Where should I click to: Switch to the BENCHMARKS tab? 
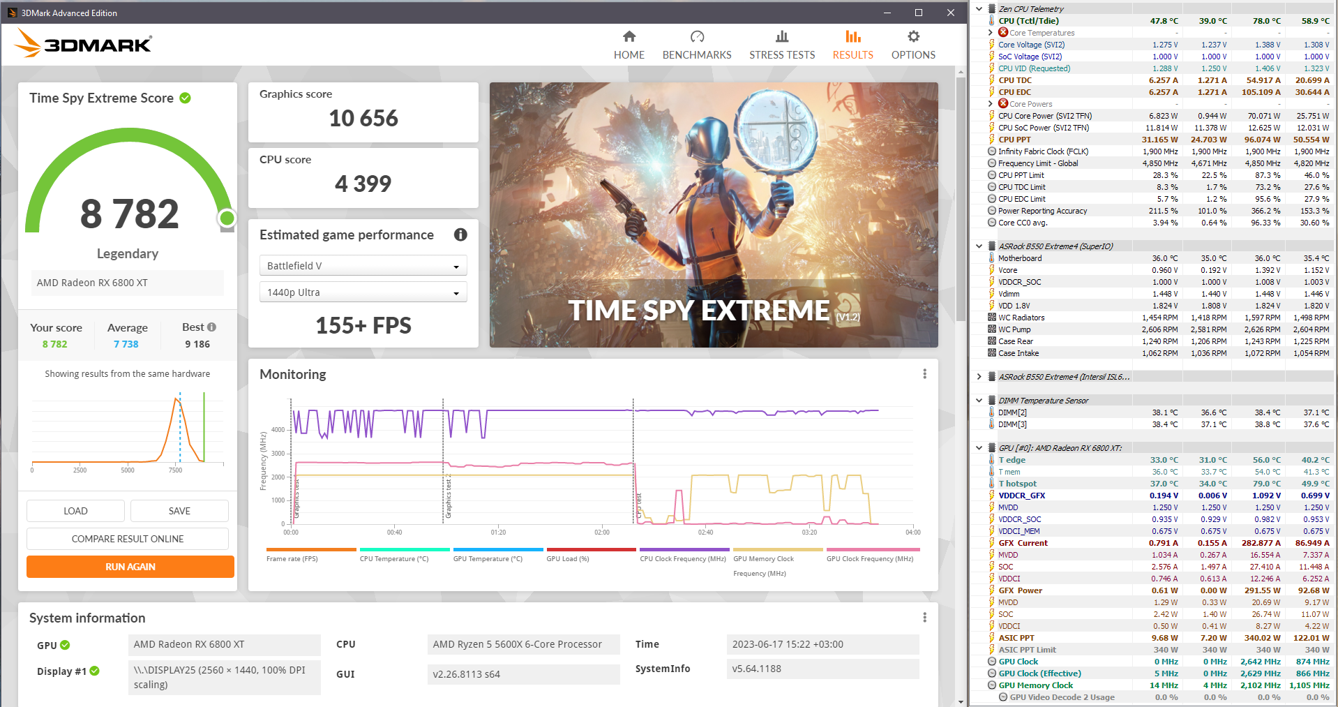(x=697, y=45)
